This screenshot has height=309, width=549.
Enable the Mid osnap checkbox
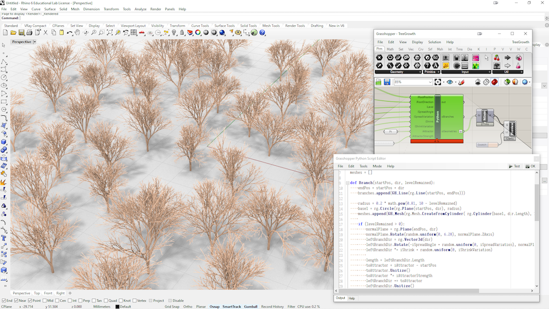tap(44, 301)
